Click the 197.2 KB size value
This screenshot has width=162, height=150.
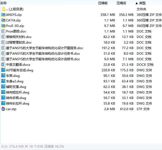tap(108, 48)
